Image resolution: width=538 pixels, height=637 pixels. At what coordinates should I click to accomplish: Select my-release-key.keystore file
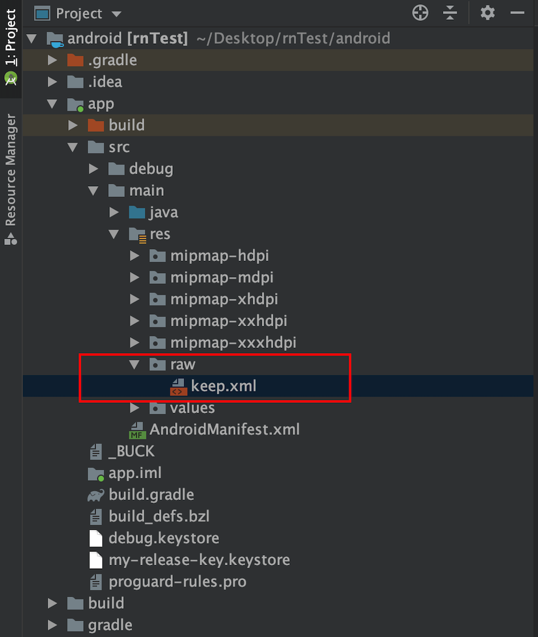[x=198, y=560]
